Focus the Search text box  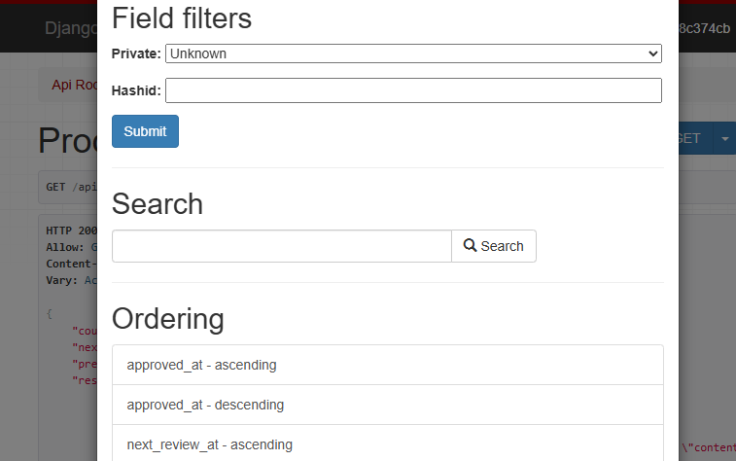282,246
